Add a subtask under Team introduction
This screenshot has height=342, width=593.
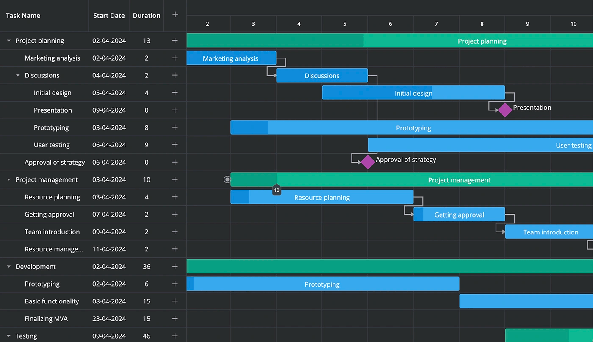[x=175, y=232]
